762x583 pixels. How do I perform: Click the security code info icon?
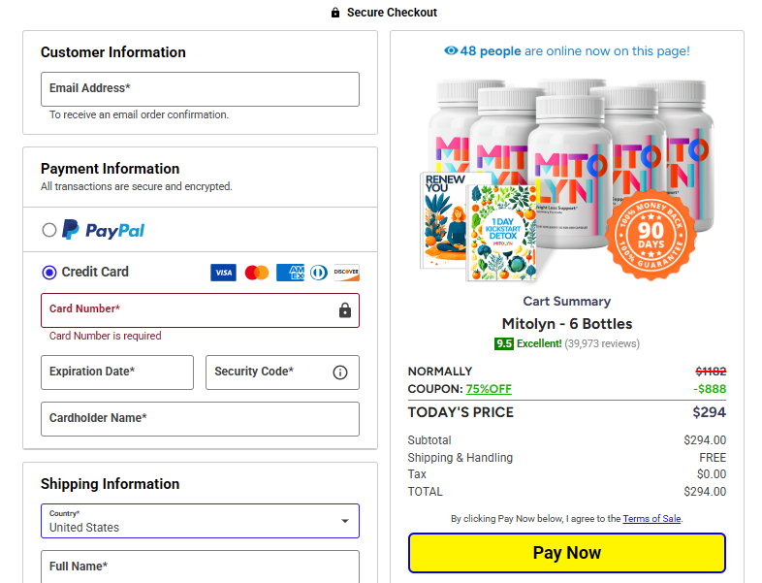[x=340, y=372]
